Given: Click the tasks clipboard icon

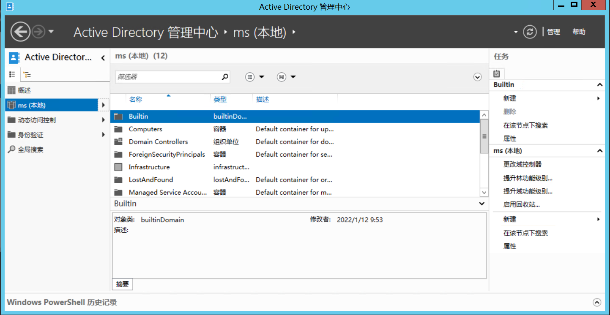Looking at the screenshot, I should coord(497,73).
